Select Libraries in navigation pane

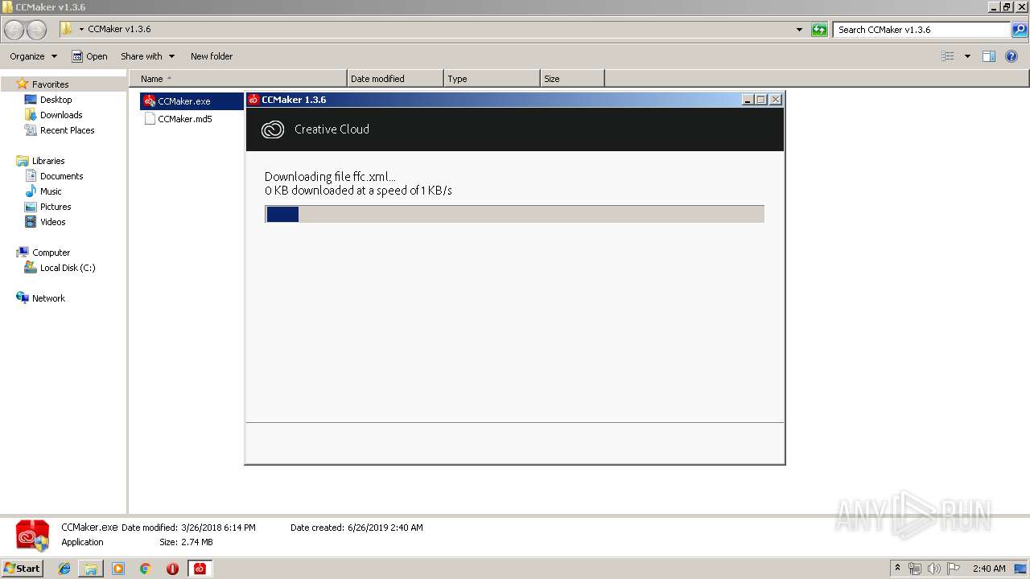[x=41, y=161]
